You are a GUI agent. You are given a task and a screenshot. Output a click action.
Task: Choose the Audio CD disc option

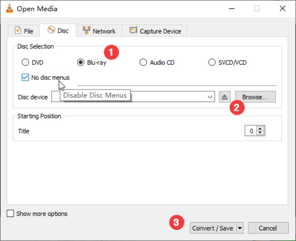143,62
